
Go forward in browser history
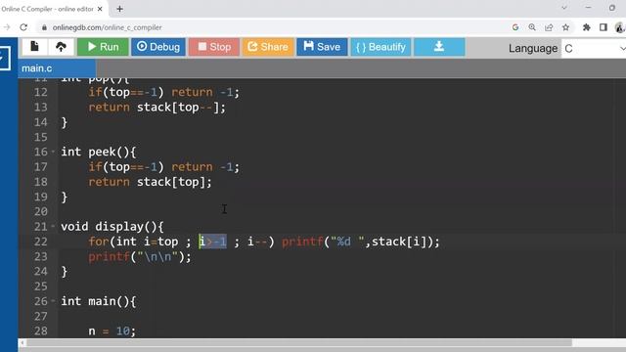[7, 27]
